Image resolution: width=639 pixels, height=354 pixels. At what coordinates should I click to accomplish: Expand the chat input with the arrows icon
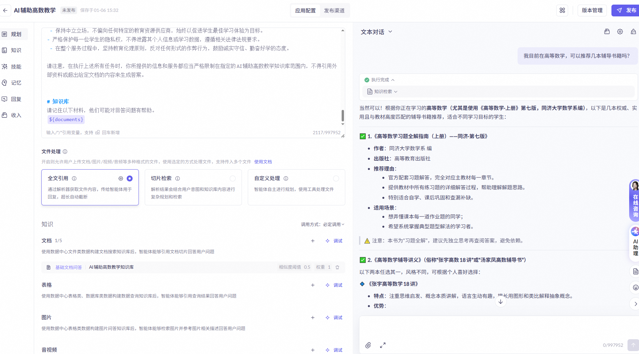click(383, 345)
